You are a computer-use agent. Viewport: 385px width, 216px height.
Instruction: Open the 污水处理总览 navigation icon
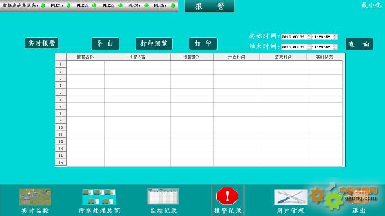click(99, 197)
